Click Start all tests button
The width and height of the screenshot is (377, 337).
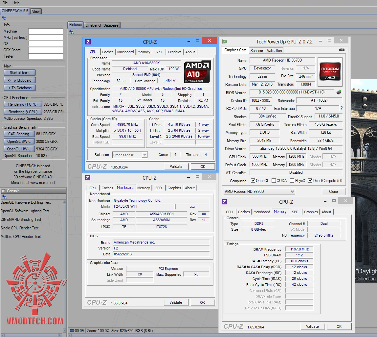(x=20, y=73)
